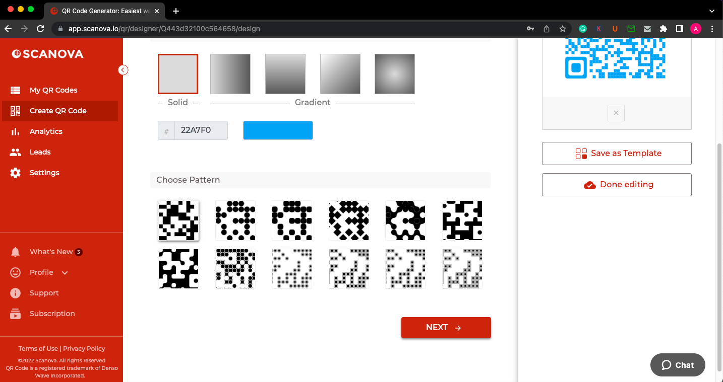The height and width of the screenshot is (382, 723).
Task: Choose the circular dots QR pattern
Action: click(235, 220)
